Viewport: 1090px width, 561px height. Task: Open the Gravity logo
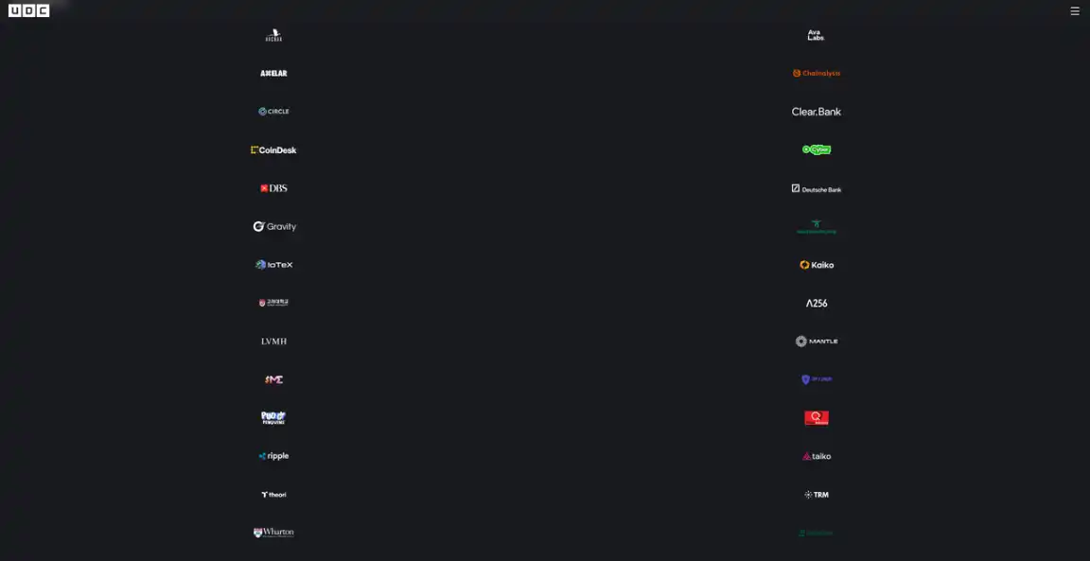click(274, 227)
